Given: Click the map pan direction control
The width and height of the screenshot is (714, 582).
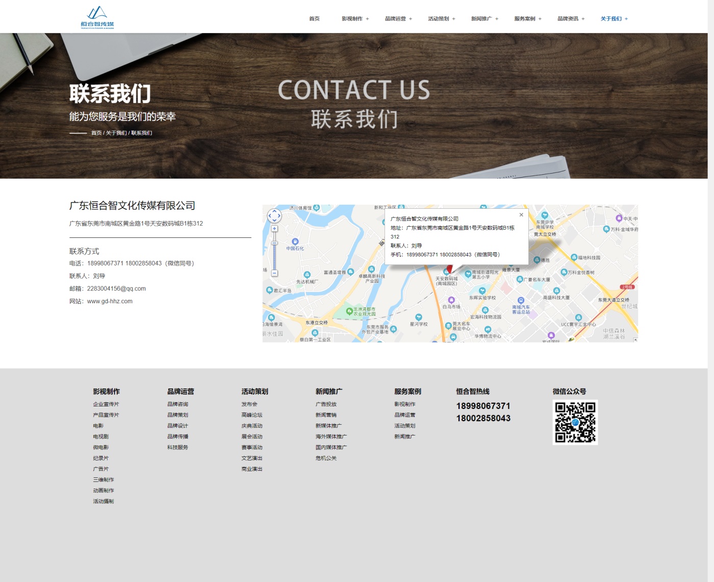Looking at the screenshot, I should click(x=274, y=215).
